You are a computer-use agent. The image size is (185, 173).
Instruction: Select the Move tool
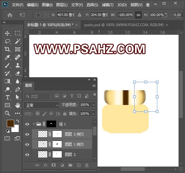click(x=7, y=33)
